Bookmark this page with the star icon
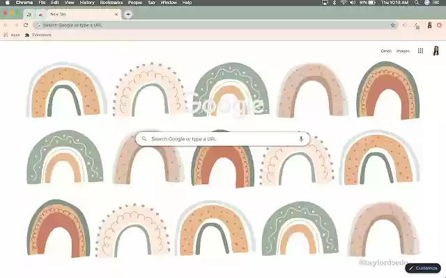The width and height of the screenshot is (446, 278). pos(393,25)
